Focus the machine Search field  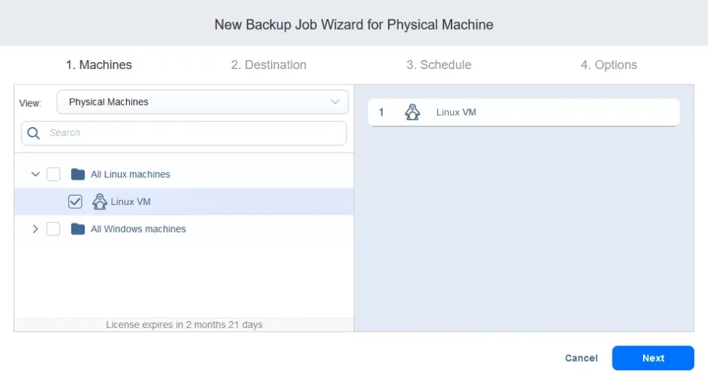194,133
